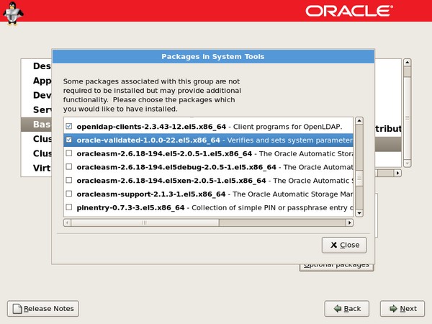432x324 pixels.
Task: Select the oracleasm el5debug row text
Action: pos(215,167)
